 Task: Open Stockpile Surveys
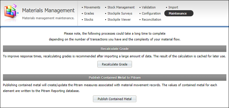point(120,13)
